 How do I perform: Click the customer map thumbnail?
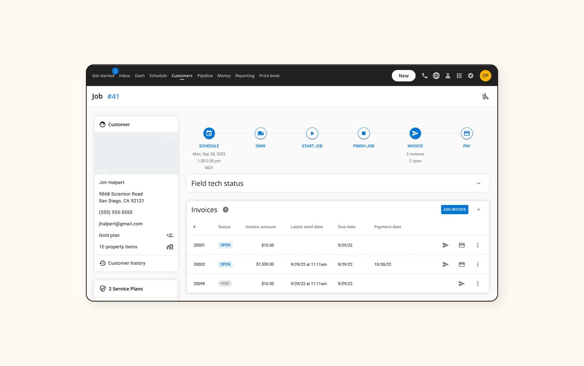136,153
